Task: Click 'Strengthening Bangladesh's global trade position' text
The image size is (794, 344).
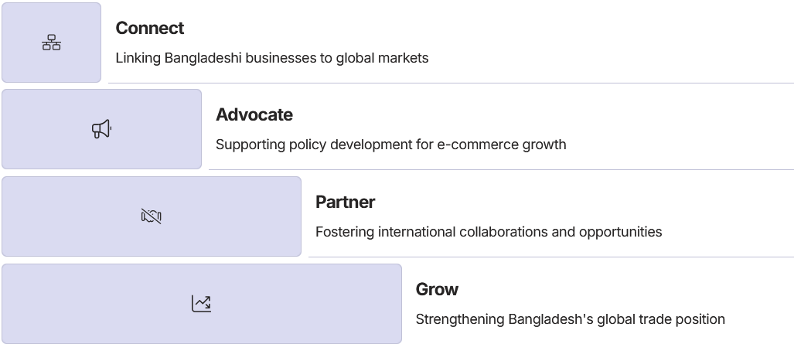Action: [571, 319]
